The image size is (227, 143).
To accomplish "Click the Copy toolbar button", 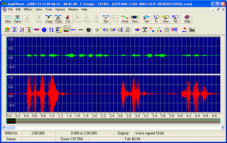I will click(49, 19).
